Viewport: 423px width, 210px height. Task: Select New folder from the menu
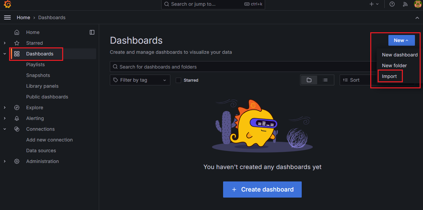pos(394,66)
